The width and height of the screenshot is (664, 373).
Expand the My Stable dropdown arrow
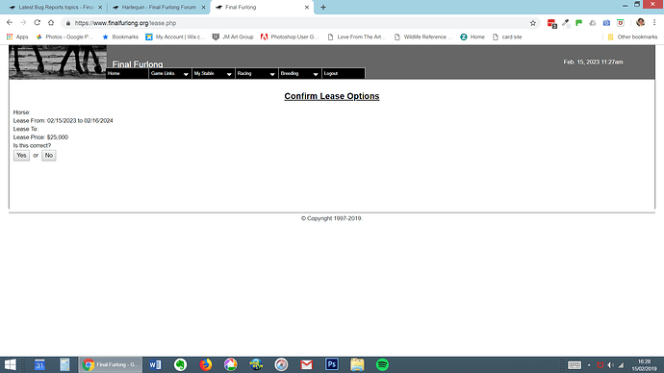[229, 74]
